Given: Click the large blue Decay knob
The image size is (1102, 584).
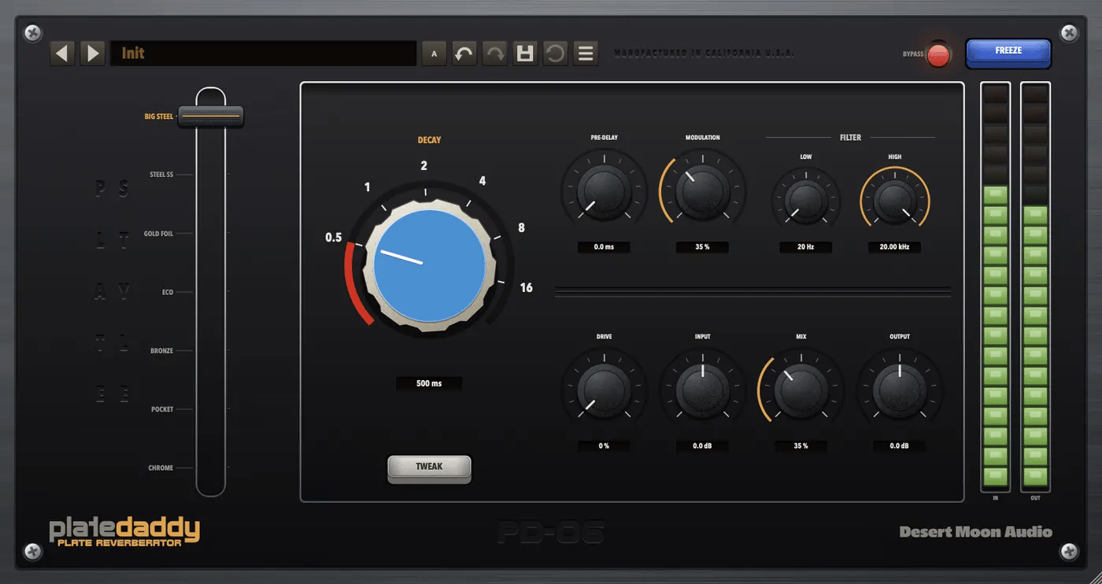Looking at the screenshot, I should click(429, 265).
